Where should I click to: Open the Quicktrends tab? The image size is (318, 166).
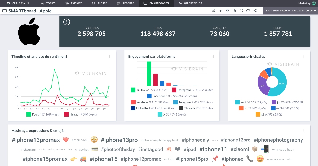(x=190, y=3)
